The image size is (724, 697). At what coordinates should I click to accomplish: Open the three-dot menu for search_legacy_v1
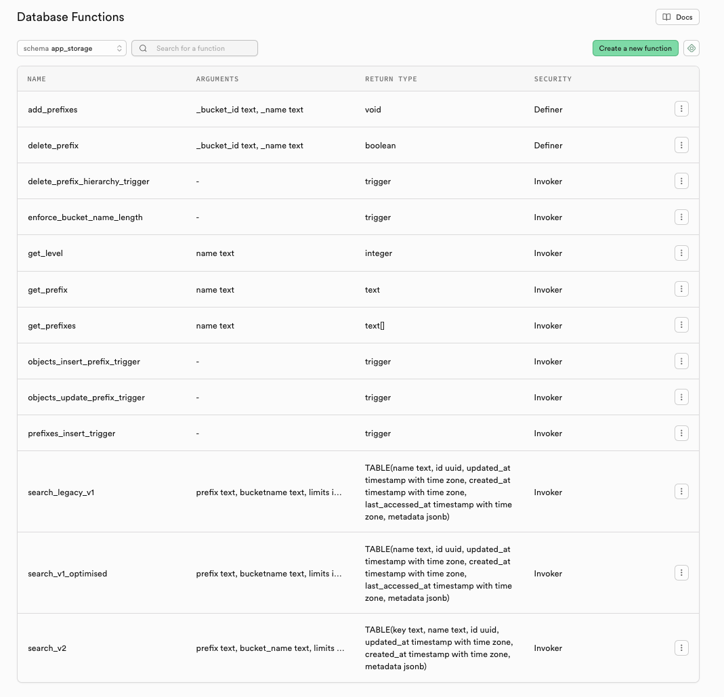tap(681, 492)
